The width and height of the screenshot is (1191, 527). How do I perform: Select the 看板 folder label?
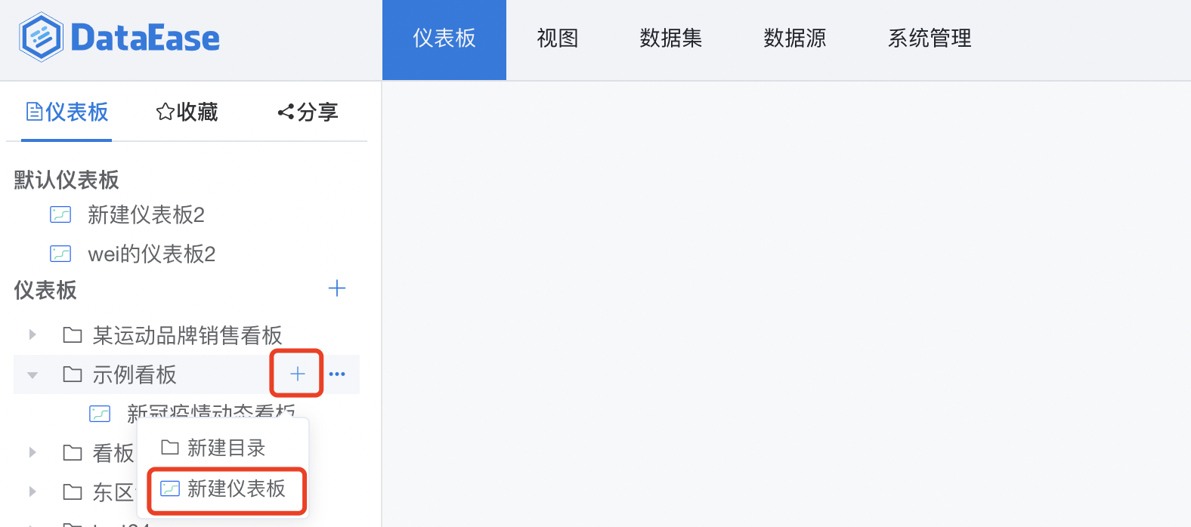point(113,453)
